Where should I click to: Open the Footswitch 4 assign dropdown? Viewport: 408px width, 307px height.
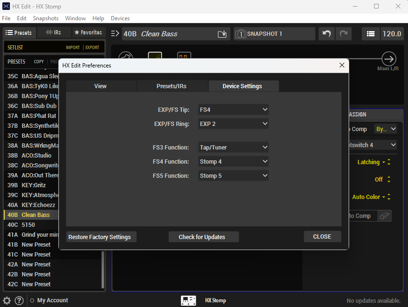click(373, 145)
